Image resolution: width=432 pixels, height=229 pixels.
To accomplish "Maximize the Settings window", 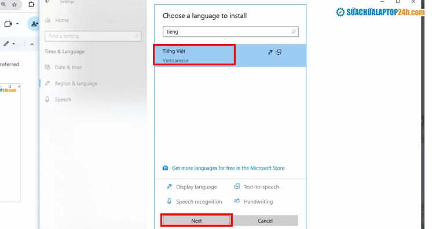I will pos(398,1).
